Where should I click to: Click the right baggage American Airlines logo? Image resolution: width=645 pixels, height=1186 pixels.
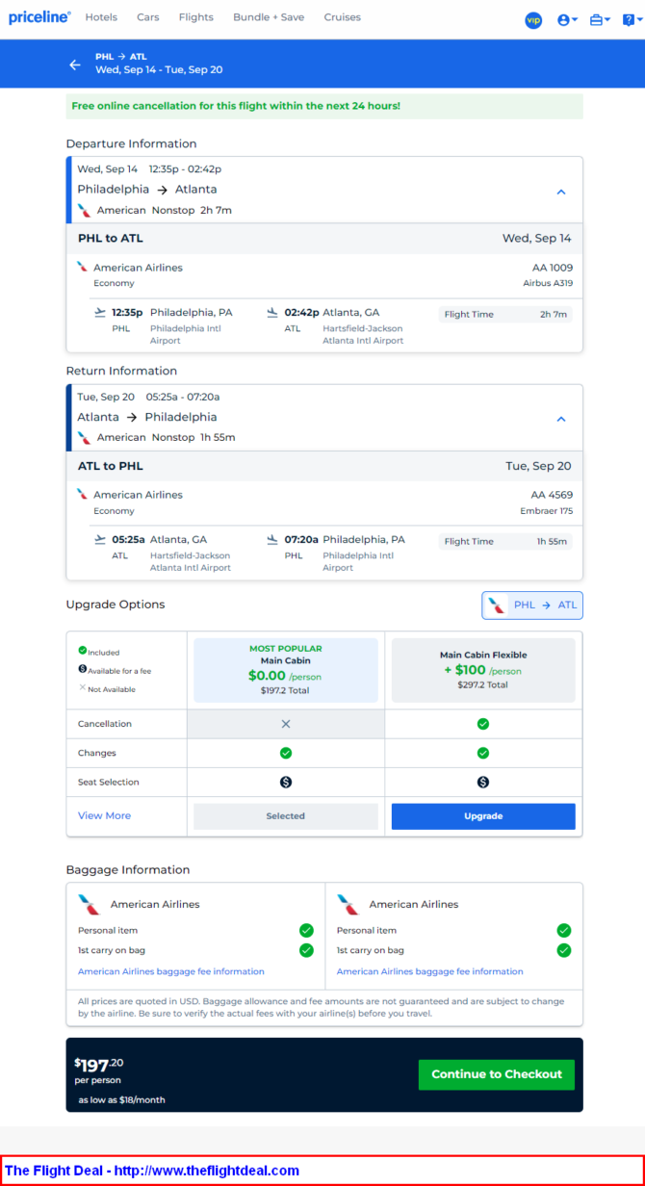pyautogui.click(x=348, y=904)
